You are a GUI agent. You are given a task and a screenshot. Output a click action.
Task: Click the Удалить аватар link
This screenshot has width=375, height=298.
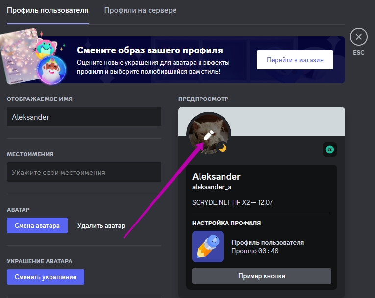click(101, 225)
